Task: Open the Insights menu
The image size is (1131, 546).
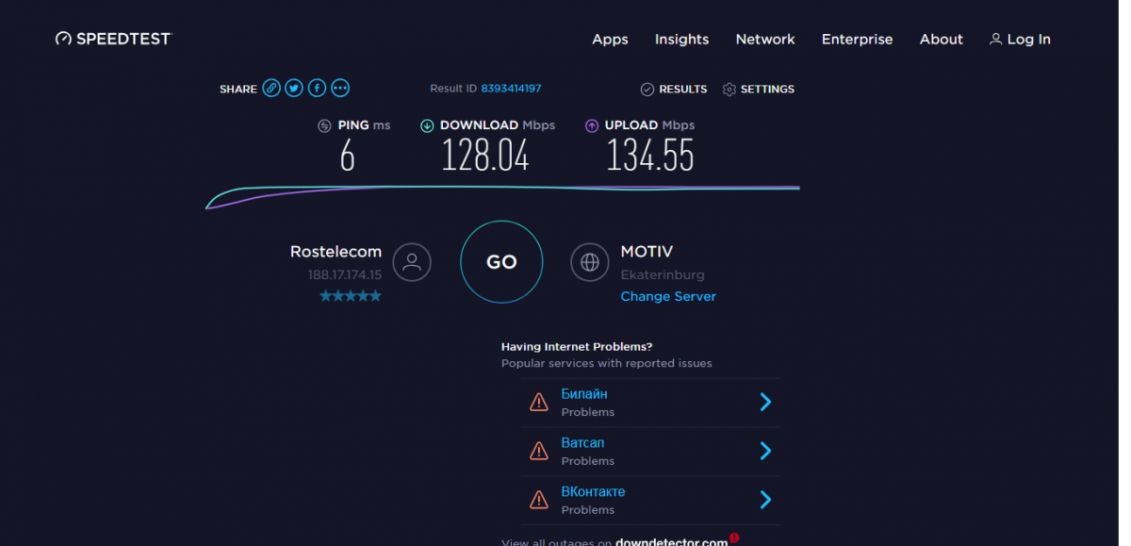Action: (681, 40)
